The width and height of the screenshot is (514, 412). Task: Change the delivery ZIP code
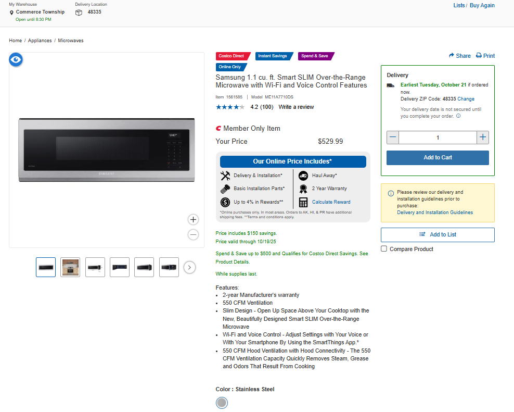pyautogui.click(x=466, y=99)
